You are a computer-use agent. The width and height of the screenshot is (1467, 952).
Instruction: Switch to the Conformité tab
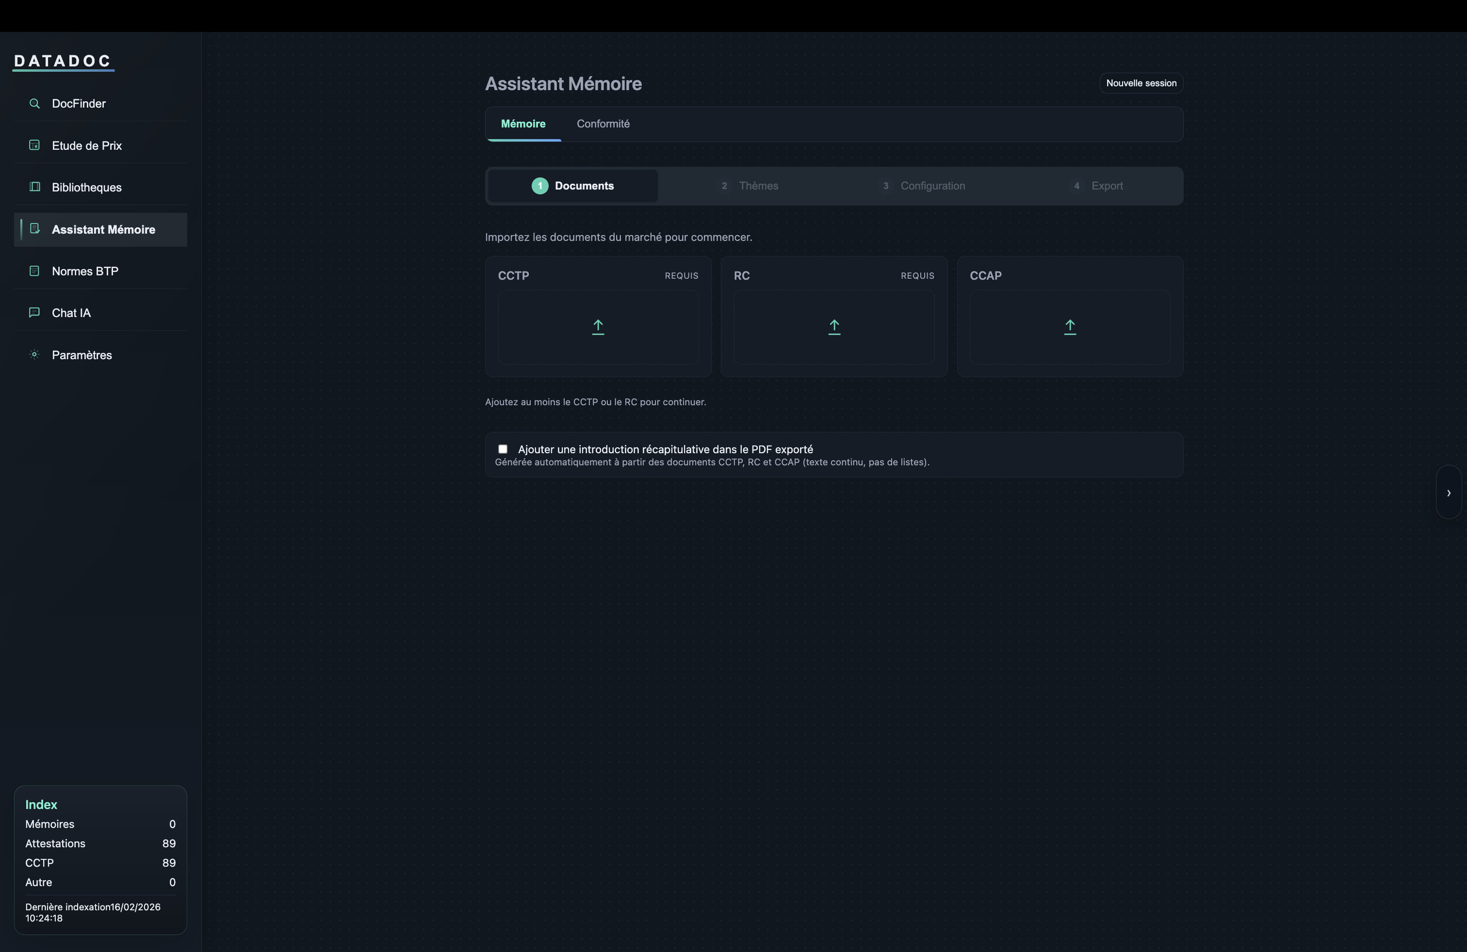pyautogui.click(x=602, y=124)
